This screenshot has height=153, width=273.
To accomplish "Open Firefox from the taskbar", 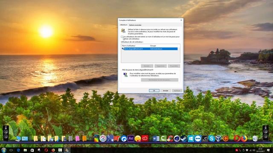I will [53, 150].
